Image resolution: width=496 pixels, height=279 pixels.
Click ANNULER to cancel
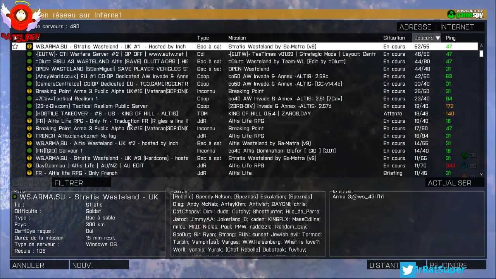[x=39, y=265]
